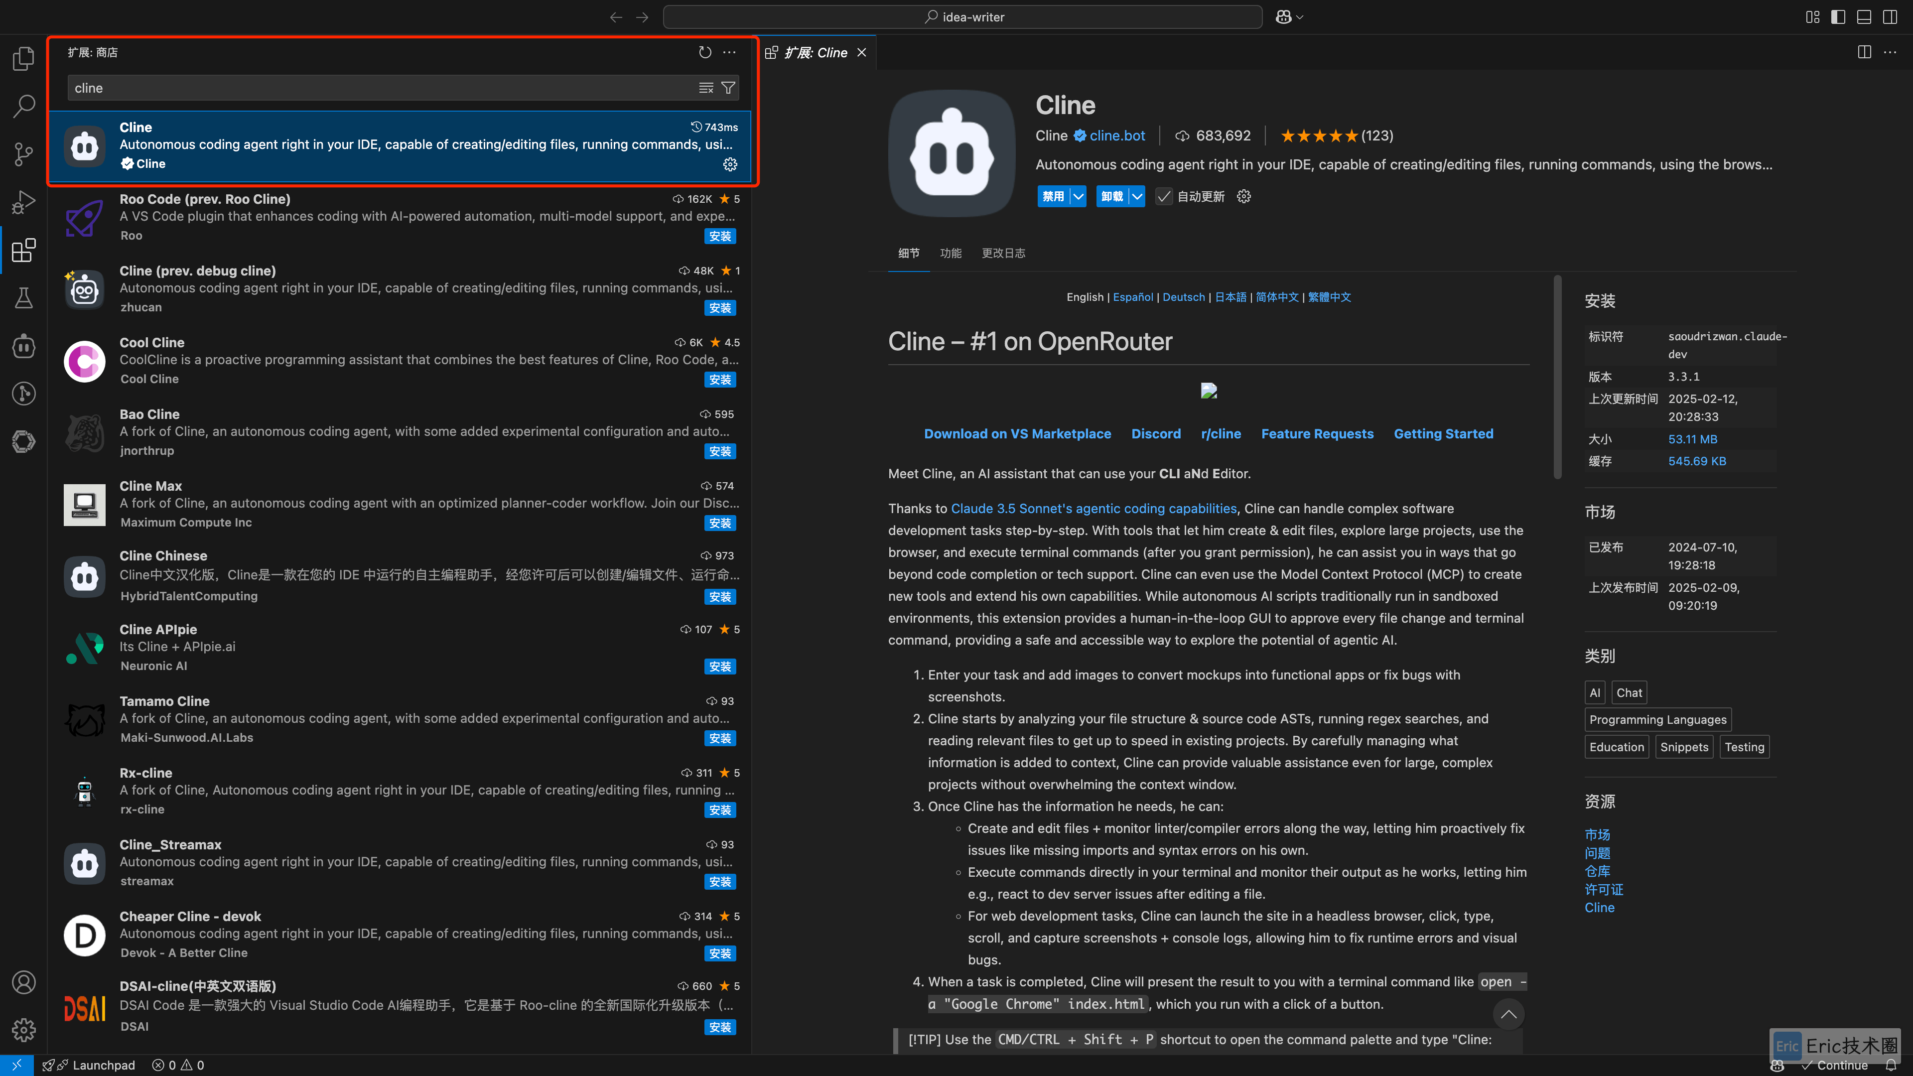Viewport: 1913px width, 1076px height.
Task: Switch README to Español
Action: point(1132,297)
